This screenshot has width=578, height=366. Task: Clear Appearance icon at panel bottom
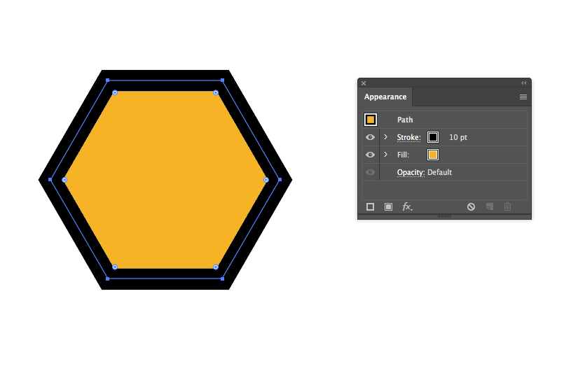point(471,207)
